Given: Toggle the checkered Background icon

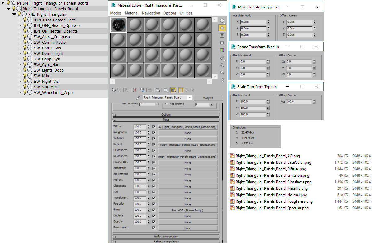Looking at the screenshot, I should click(x=222, y=36).
